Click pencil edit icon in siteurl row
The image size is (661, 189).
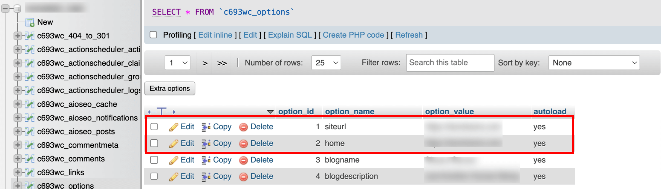pos(174,127)
